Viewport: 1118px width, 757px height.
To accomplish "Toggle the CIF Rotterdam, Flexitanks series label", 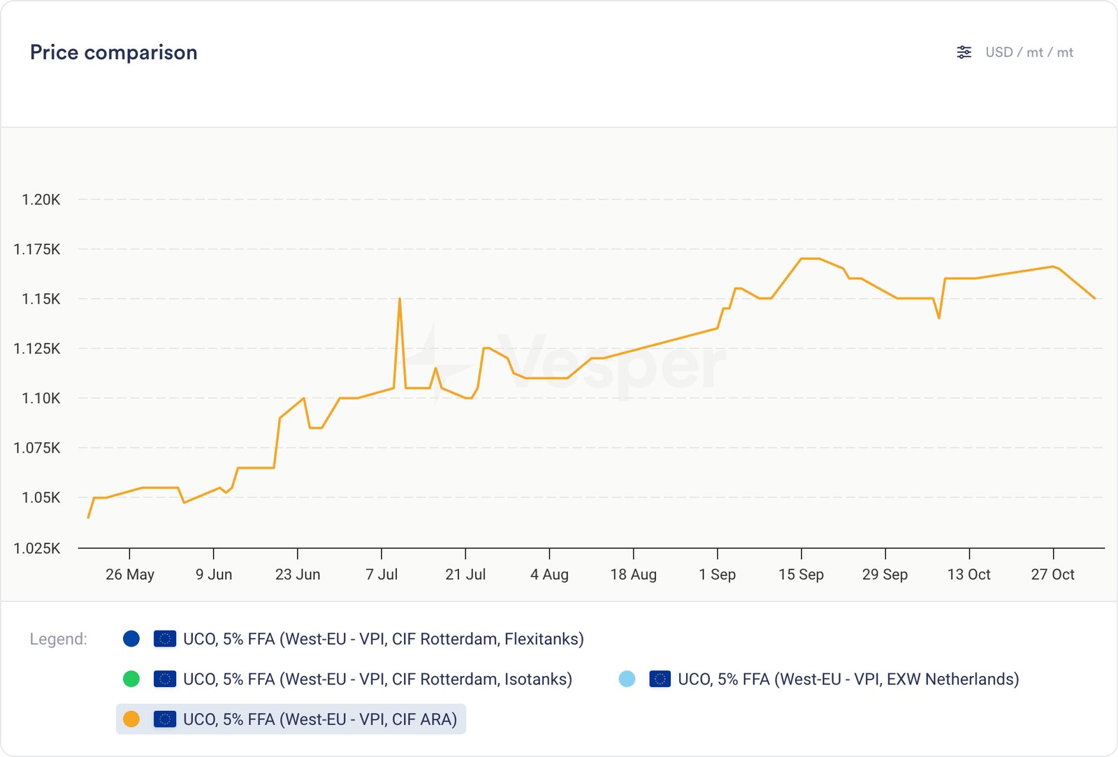I will [383, 639].
